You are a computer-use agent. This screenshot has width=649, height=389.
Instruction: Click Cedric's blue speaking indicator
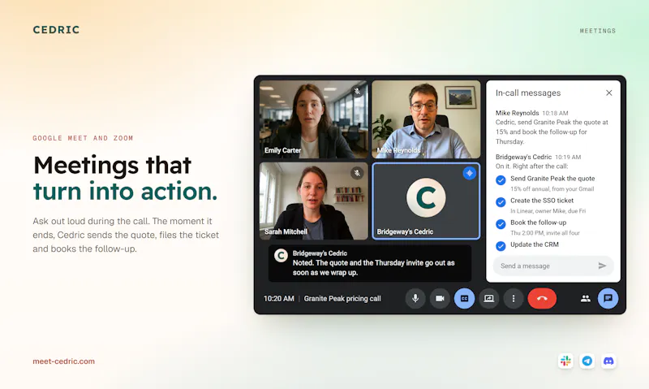click(470, 173)
